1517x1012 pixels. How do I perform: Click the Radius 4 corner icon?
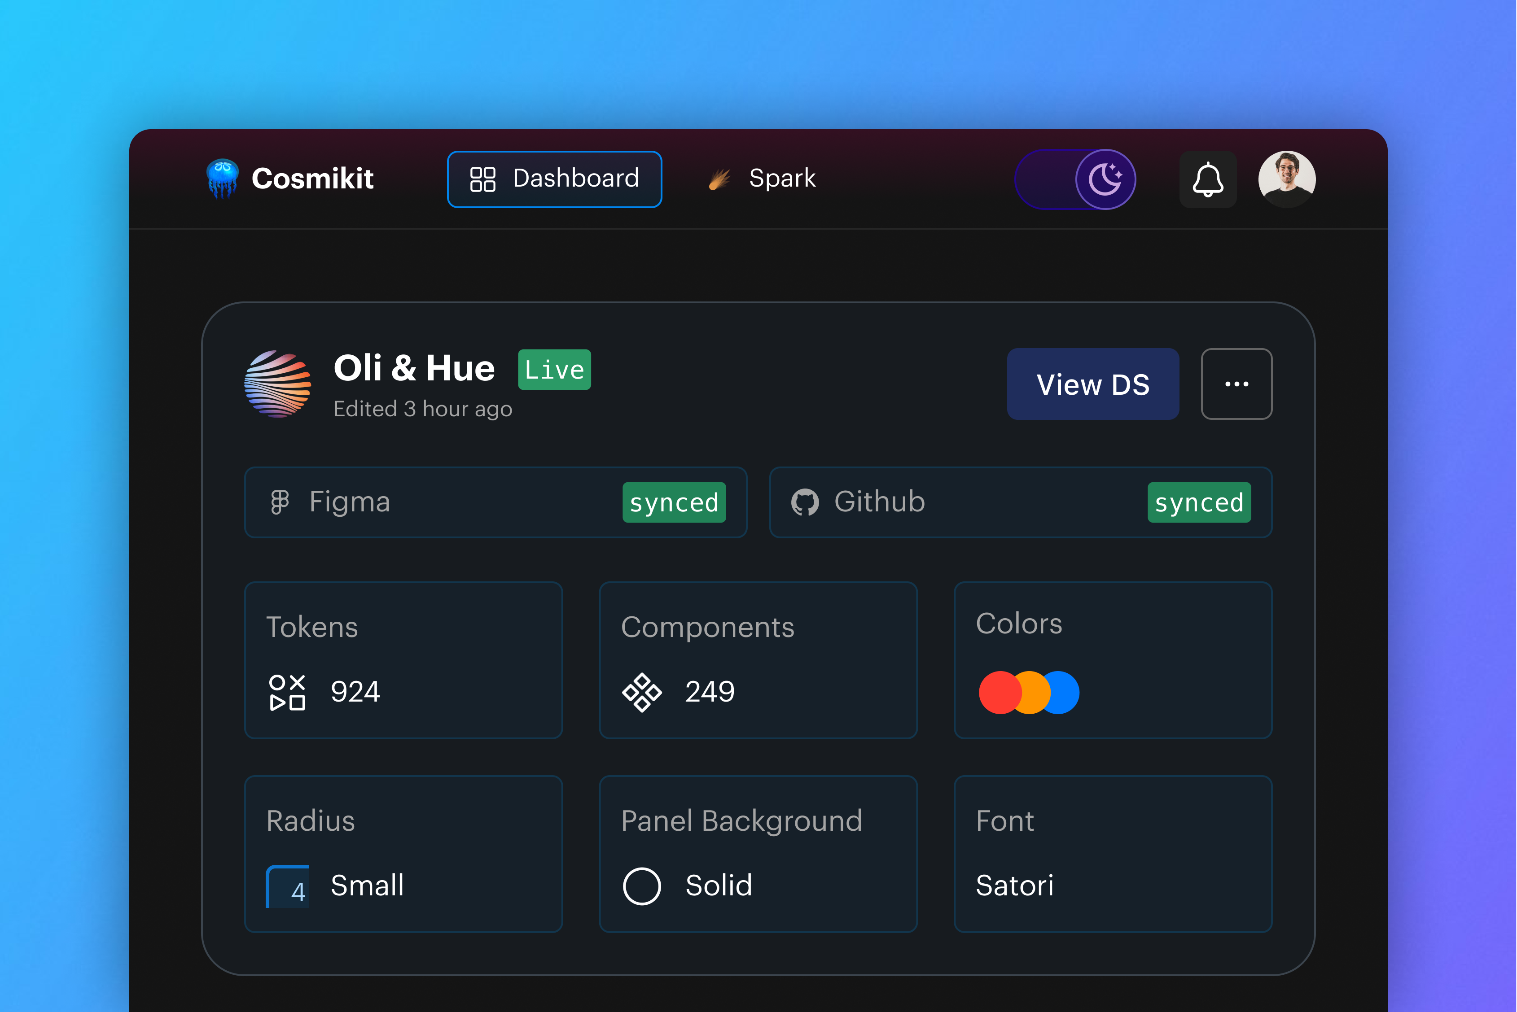(287, 886)
